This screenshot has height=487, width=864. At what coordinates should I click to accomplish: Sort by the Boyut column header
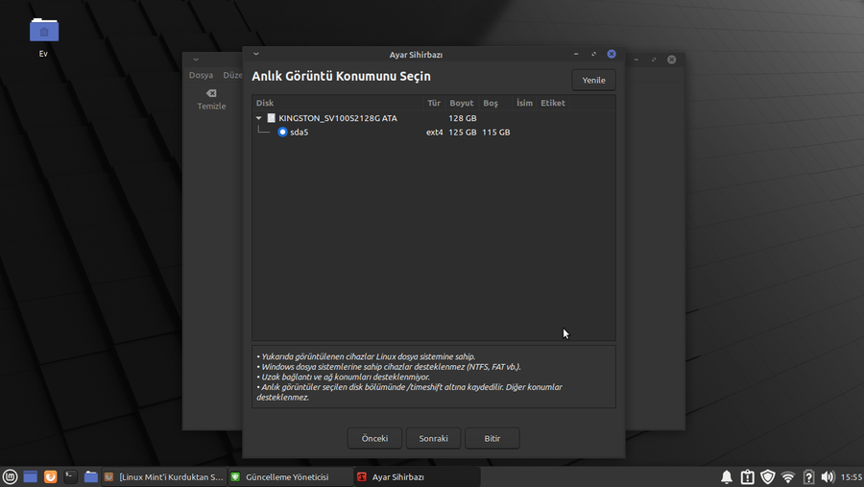tap(461, 103)
